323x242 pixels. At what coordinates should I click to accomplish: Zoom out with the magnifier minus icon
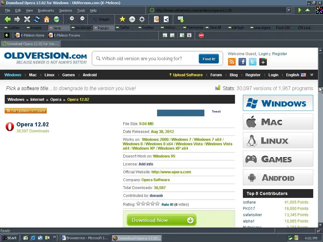[x=82, y=19]
